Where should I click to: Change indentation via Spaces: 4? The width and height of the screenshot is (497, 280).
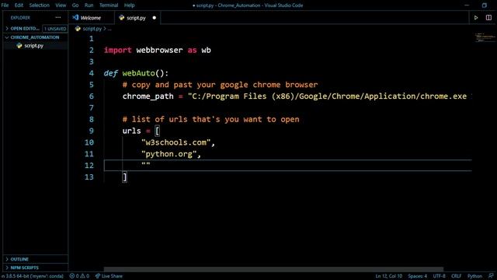418,276
